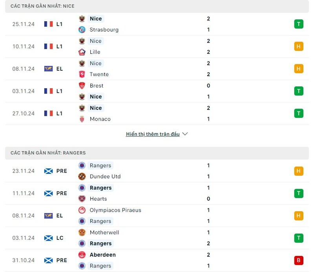Viewport: 314px width, 272px height.
Task: Select the Rangers club badge
Action: tap(82, 165)
